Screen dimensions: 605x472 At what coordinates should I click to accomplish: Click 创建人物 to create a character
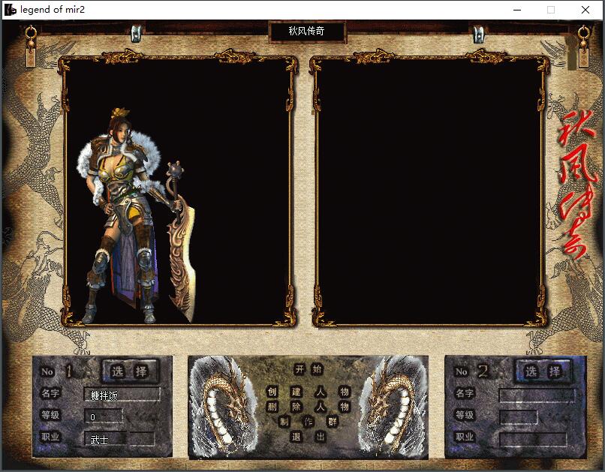coord(308,392)
